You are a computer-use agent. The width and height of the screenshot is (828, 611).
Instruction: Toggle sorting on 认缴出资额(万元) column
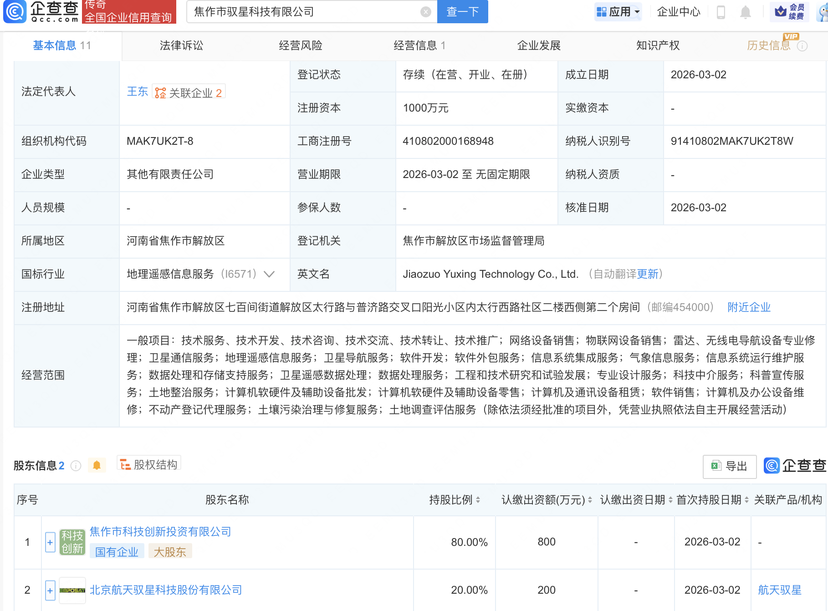[589, 499]
